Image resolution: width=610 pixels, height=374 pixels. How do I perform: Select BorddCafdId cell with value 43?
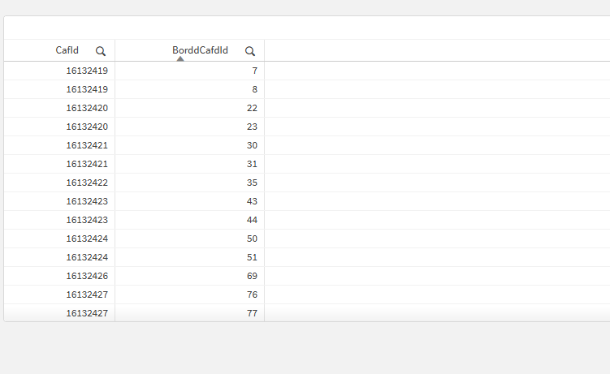(x=252, y=201)
